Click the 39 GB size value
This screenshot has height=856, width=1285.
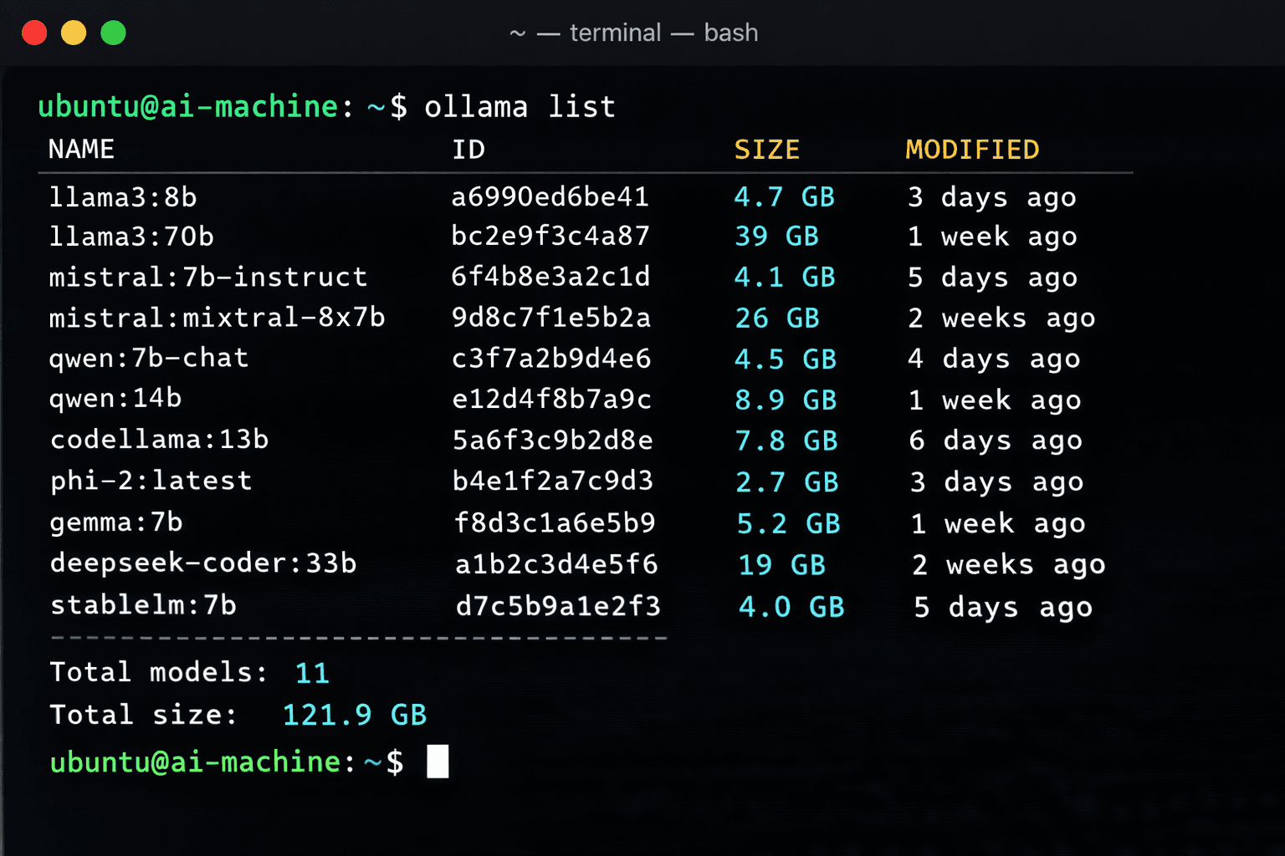click(x=776, y=237)
